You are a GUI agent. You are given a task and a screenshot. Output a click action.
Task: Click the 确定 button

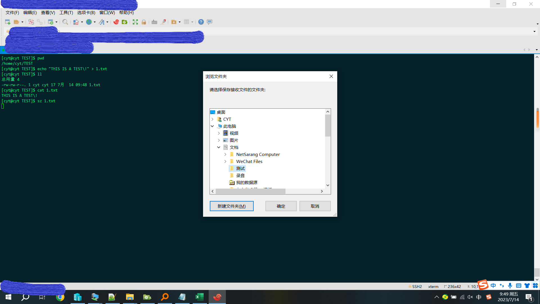tap(281, 206)
